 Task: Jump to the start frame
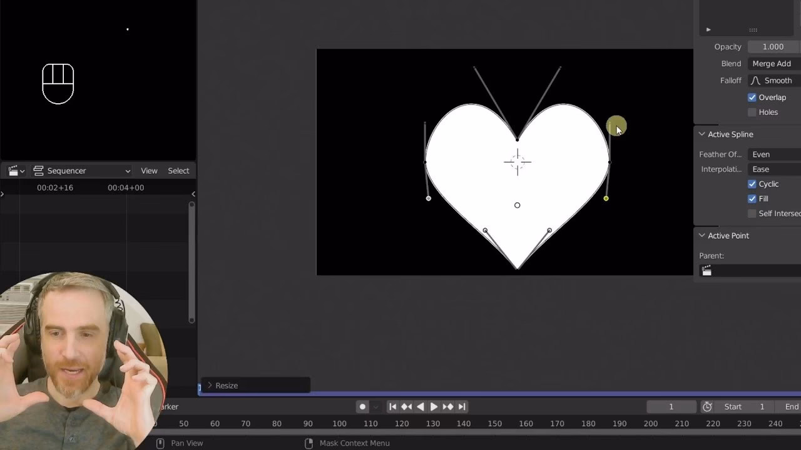pyautogui.click(x=393, y=407)
